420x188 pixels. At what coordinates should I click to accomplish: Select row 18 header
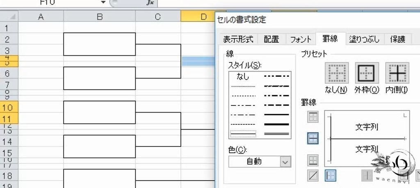9,175
